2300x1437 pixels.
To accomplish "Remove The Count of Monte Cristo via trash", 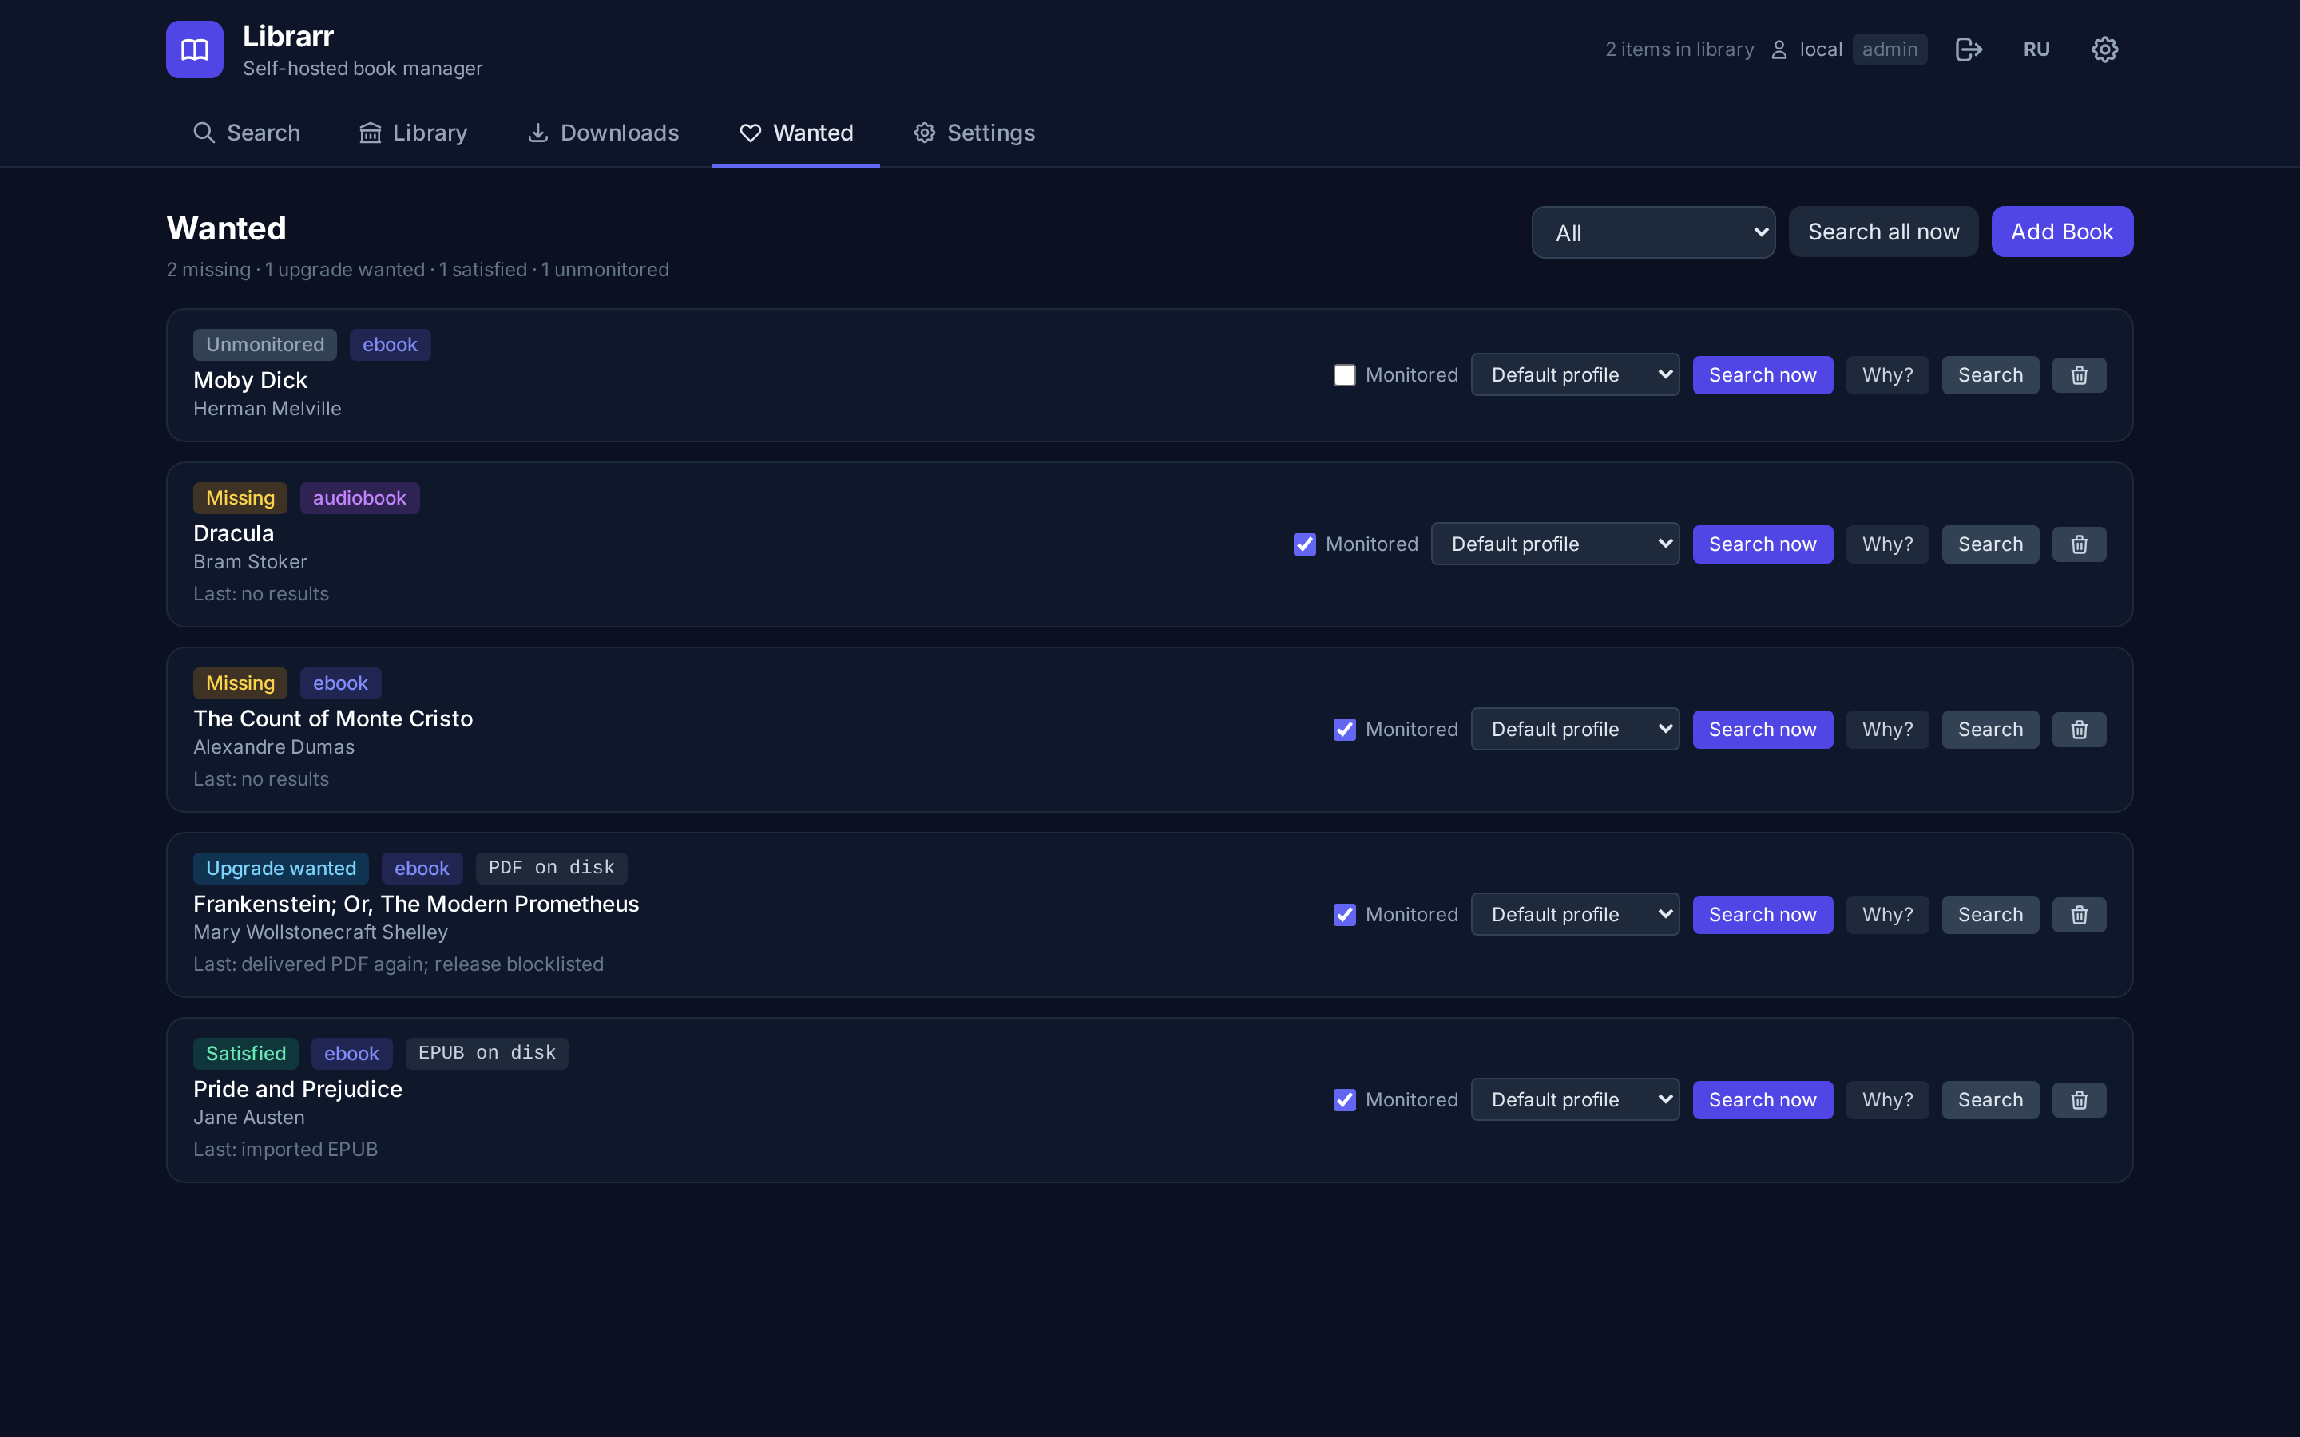I will [2079, 730].
